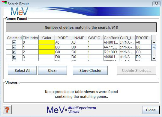Uncheck the Selected checkbox for gene B0
Viewport: 162px width, 117px height.
tap(14, 47)
